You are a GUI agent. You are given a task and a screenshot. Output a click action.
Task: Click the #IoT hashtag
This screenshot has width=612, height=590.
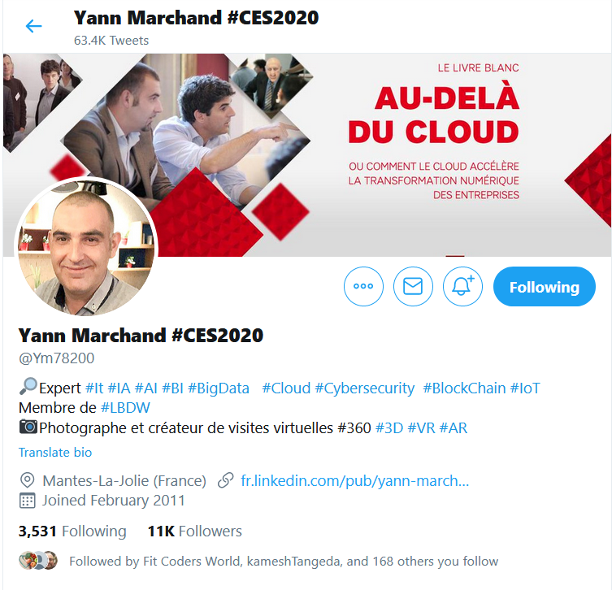(x=525, y=388)
